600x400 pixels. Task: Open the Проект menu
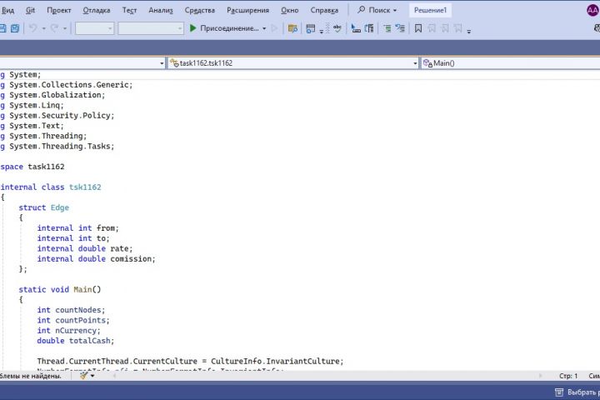(59, 10)
